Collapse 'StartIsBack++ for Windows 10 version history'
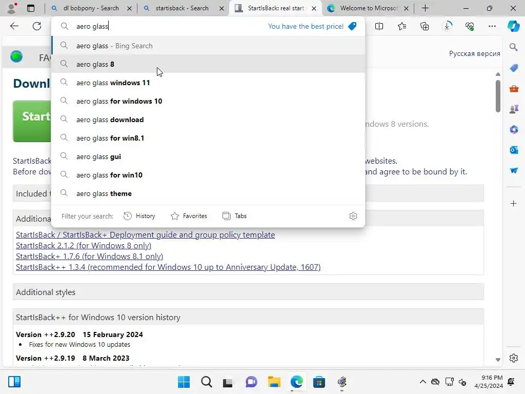The image size is (525, 394). [x=248, y=317]
